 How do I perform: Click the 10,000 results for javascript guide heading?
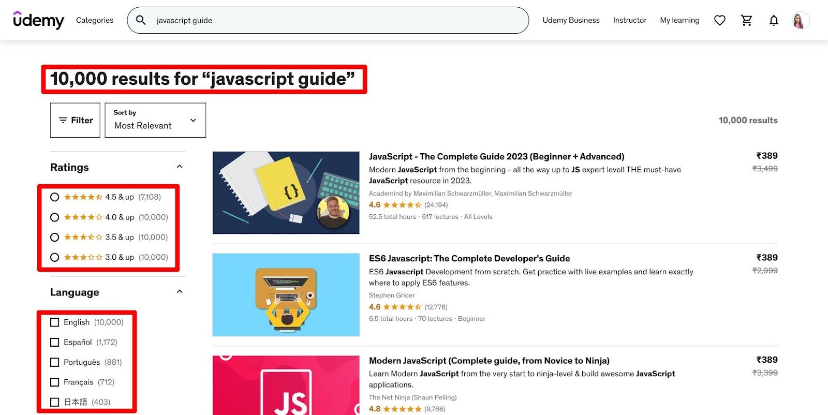[x=202, y=79]
